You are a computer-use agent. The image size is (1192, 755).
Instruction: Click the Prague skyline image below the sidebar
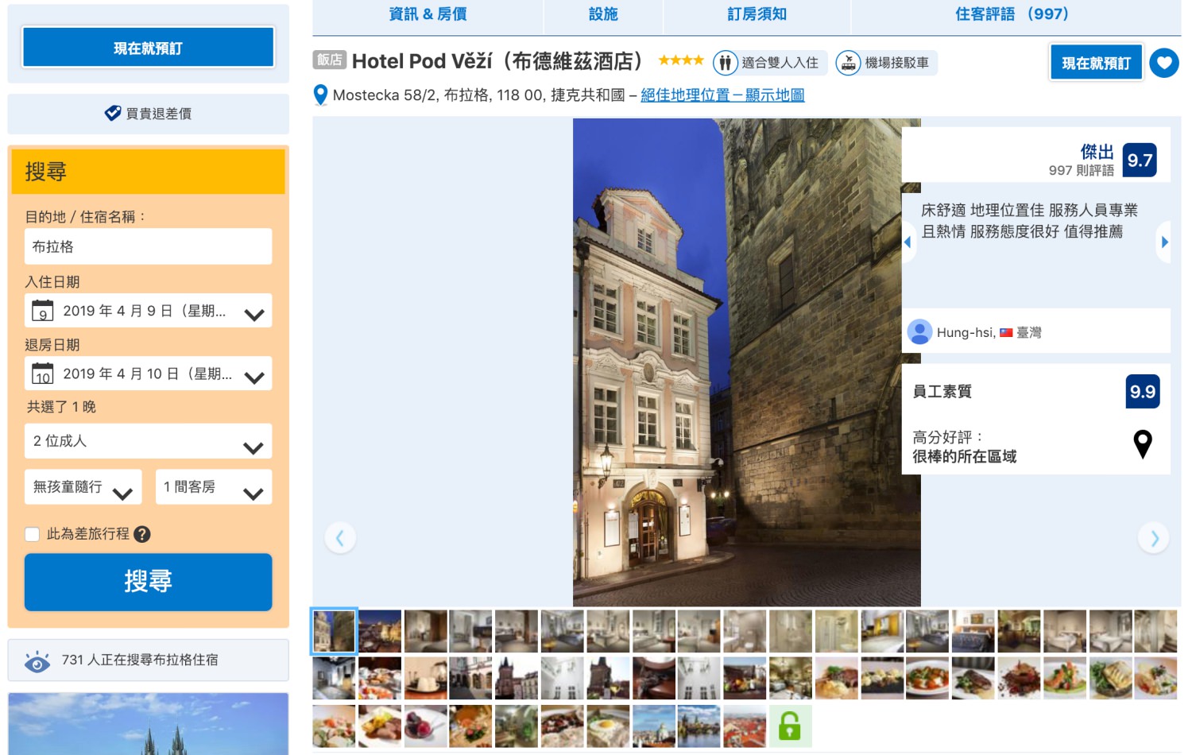pyautogui.click(x=149, y=724)
